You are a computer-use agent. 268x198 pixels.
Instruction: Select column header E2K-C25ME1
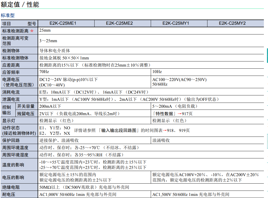pos(63,23)
